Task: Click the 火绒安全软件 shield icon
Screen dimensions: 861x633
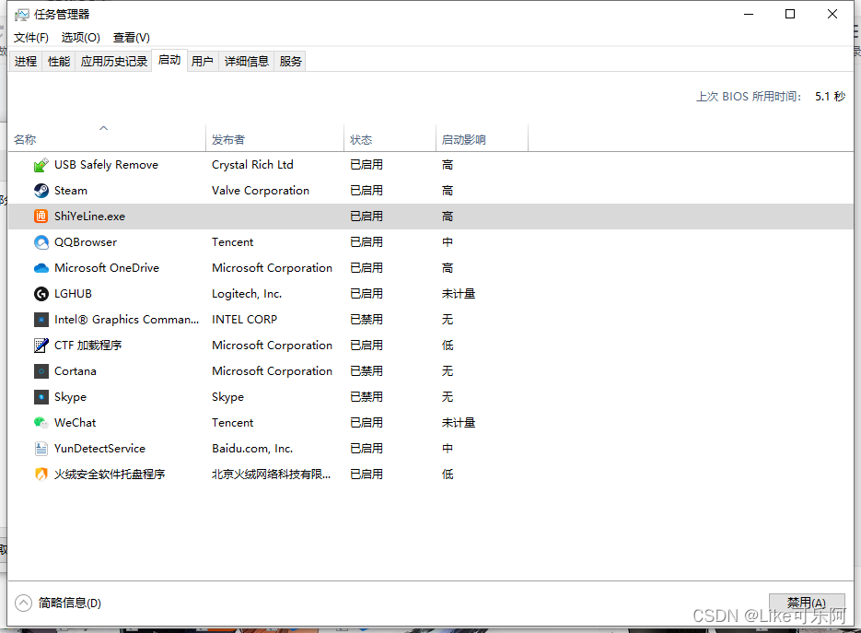Action: click(x=41, y=475)
